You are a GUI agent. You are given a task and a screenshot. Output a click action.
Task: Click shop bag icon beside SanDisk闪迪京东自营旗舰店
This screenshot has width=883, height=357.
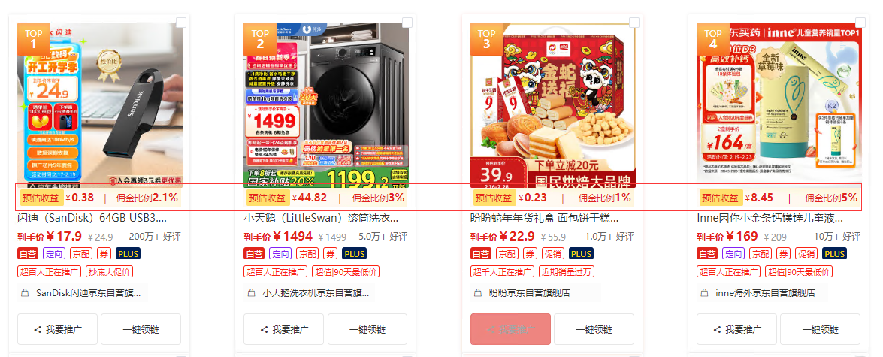click(x=24, y=293)
